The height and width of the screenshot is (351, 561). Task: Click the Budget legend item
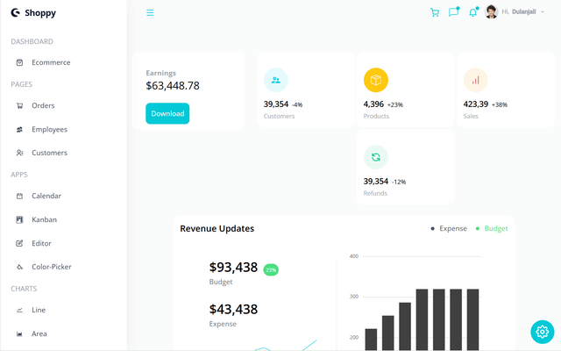pyautogui.click(x=492, y=228)
